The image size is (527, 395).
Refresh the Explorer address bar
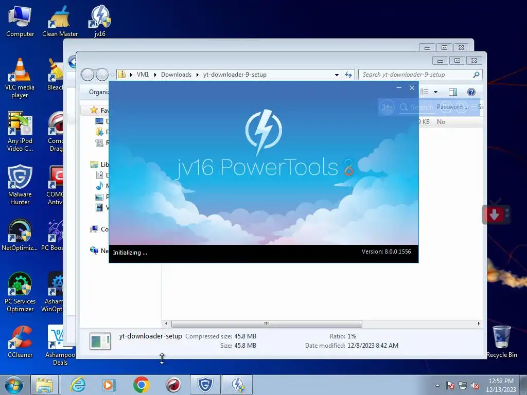coord(348,75)
